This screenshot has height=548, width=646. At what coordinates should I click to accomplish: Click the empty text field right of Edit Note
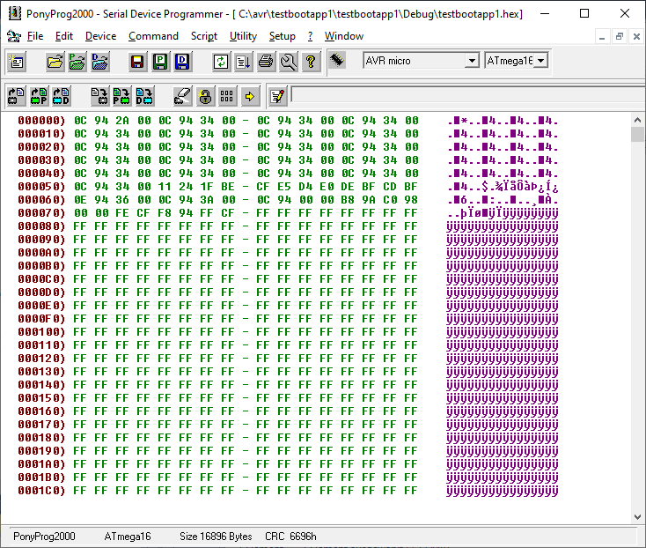(468, 94)
